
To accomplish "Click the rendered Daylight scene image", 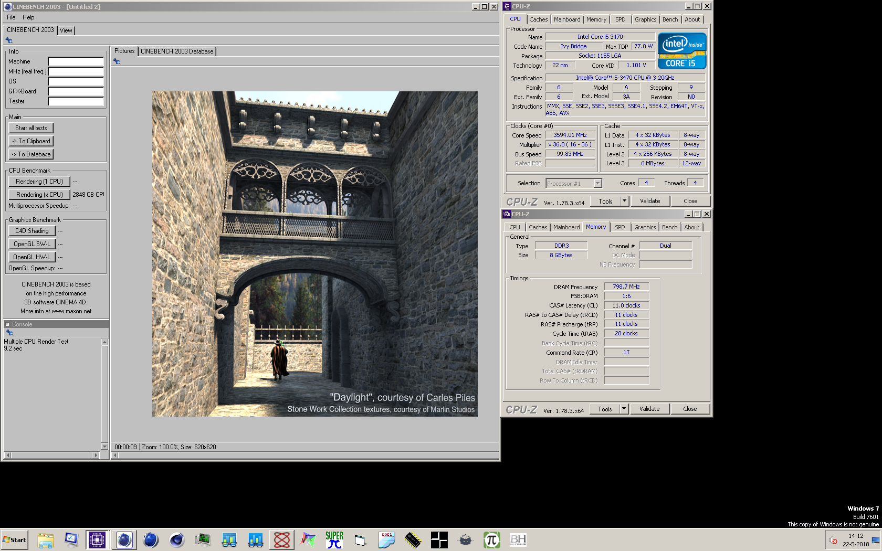I will click(x=315, y=254).
